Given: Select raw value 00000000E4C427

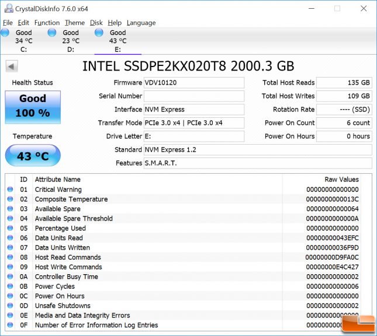Looking at the screenshot, I should point(332,267).
